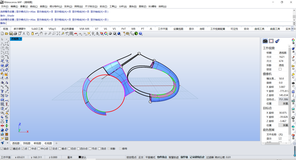
Task: Enable the 中点 osnap checkbox
Action: pos(30,149)
